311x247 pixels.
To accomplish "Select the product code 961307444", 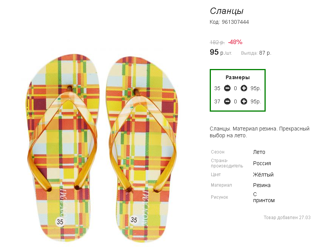I will point(235,22).
